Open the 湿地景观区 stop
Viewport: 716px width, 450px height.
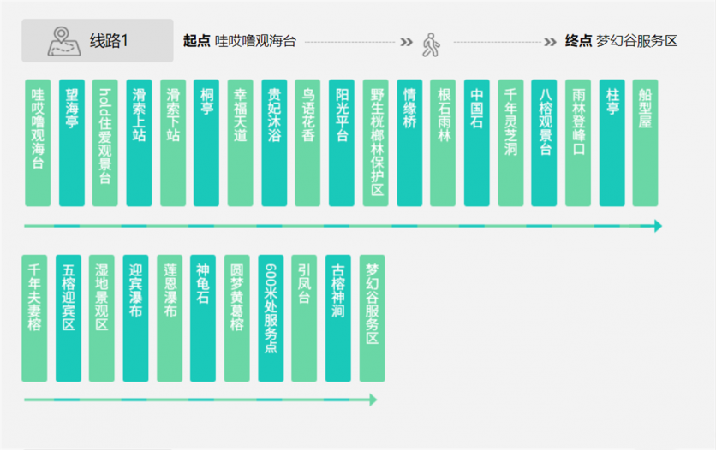(x=101, y=318)
